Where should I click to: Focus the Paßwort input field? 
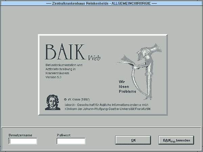point(71,141)
